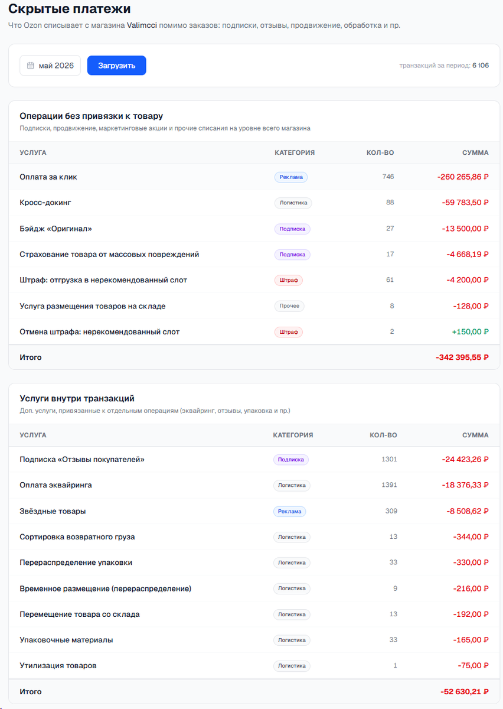Select the Оплата эквайринга service row

(254, 485)
